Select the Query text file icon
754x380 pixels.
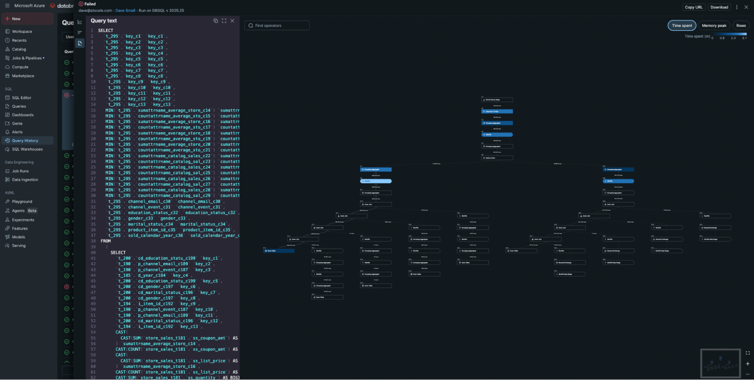click(80, 43)
